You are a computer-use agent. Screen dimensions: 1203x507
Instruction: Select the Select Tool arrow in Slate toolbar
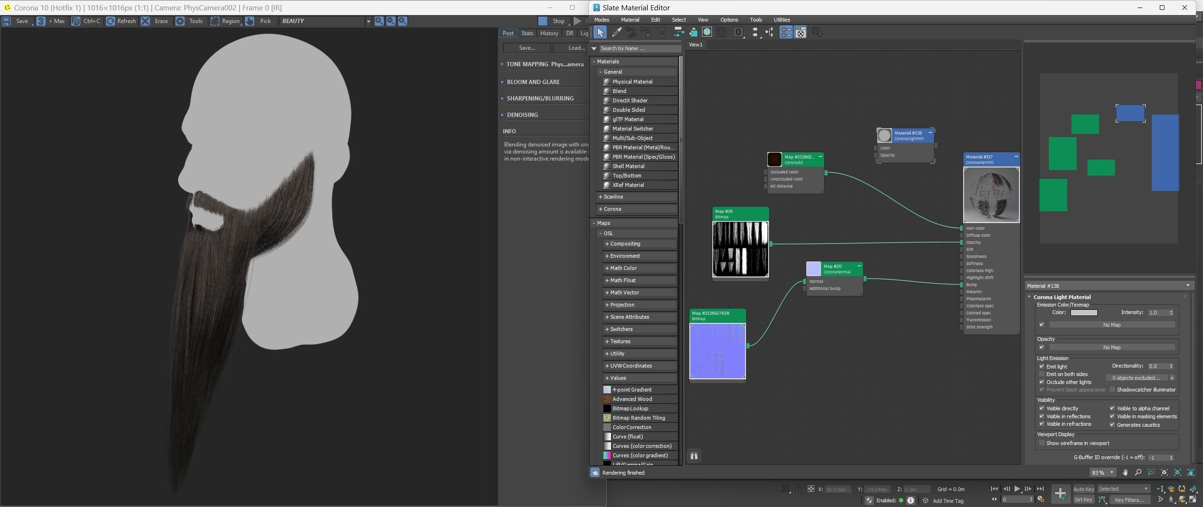pyautogui.click(x=600, y=32)
